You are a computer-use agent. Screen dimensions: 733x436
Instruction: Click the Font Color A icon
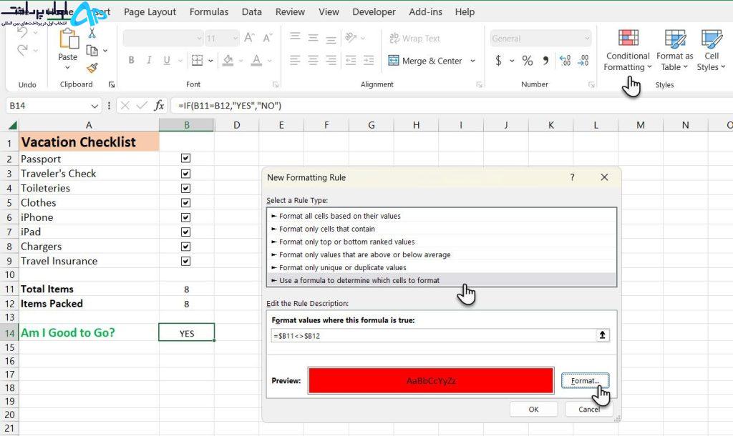click(256, 60)
